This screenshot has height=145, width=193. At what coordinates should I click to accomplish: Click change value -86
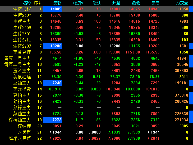click(x=98, y=120)
